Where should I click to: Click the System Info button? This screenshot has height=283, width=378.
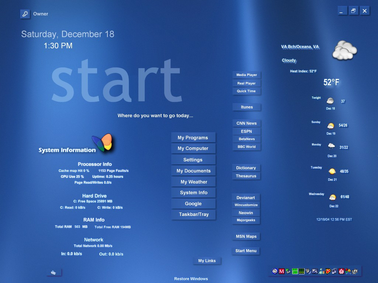pyautogui.click(x=193, y=192)
